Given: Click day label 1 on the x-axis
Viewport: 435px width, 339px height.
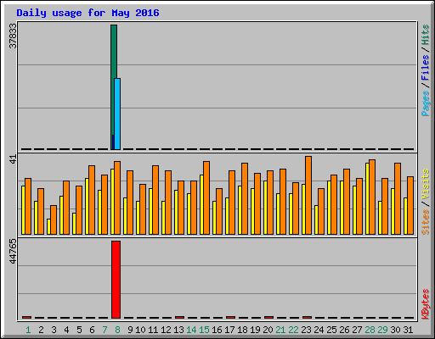Looking at the screenshot, I should pos(28,330).
